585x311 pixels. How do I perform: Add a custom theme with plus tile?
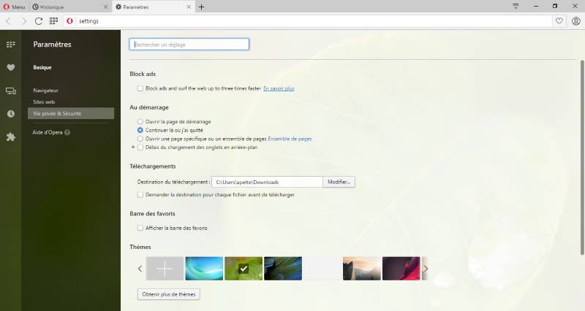point(165,268)
